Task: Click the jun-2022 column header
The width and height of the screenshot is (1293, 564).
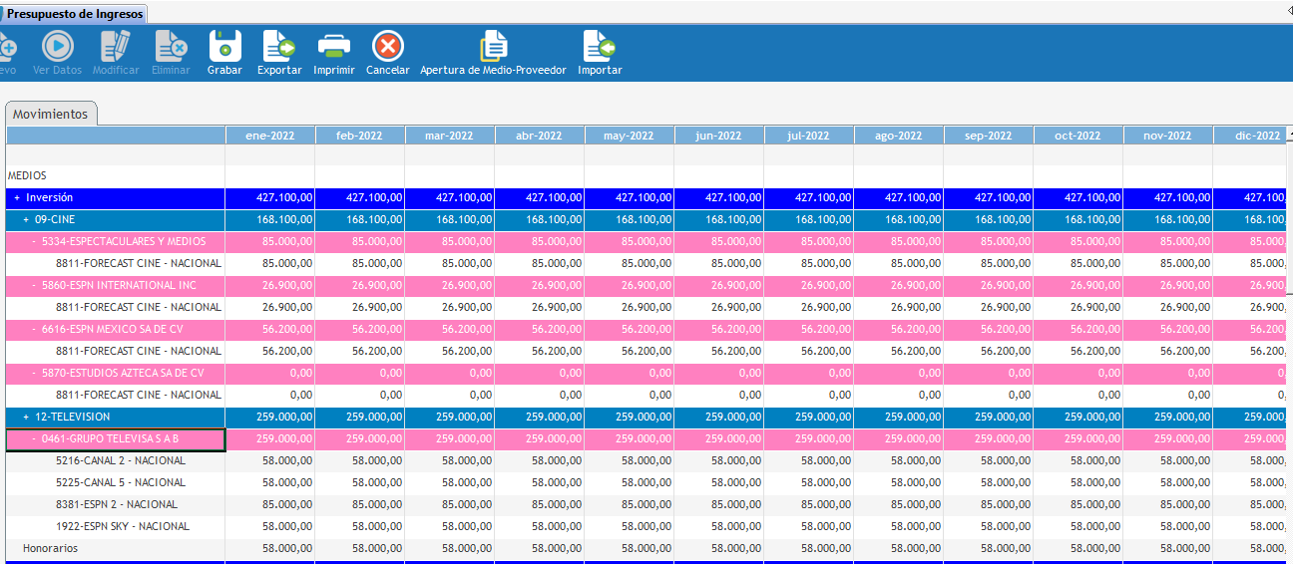Action: tap(719, 136)
